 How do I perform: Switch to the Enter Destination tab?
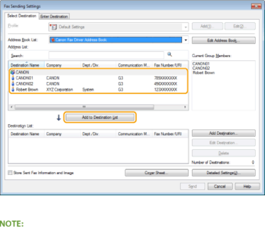(x=54, y=16)
